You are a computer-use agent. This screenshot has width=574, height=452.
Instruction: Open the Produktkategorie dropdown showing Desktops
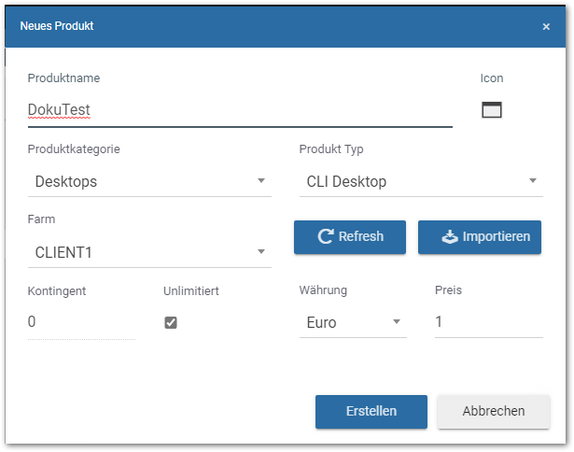point(149,182)
